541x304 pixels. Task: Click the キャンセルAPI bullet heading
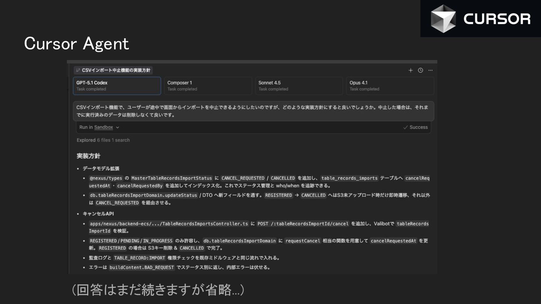pos(98,214)
